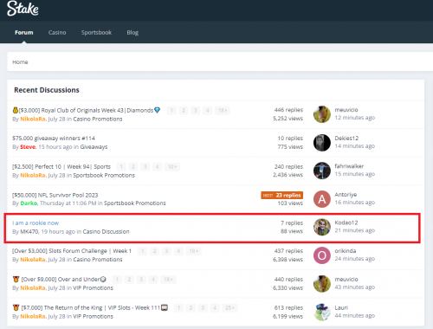Click the Home breadcrumb link
This screenshot has height=329, width=433.
(x=20, y=61)
